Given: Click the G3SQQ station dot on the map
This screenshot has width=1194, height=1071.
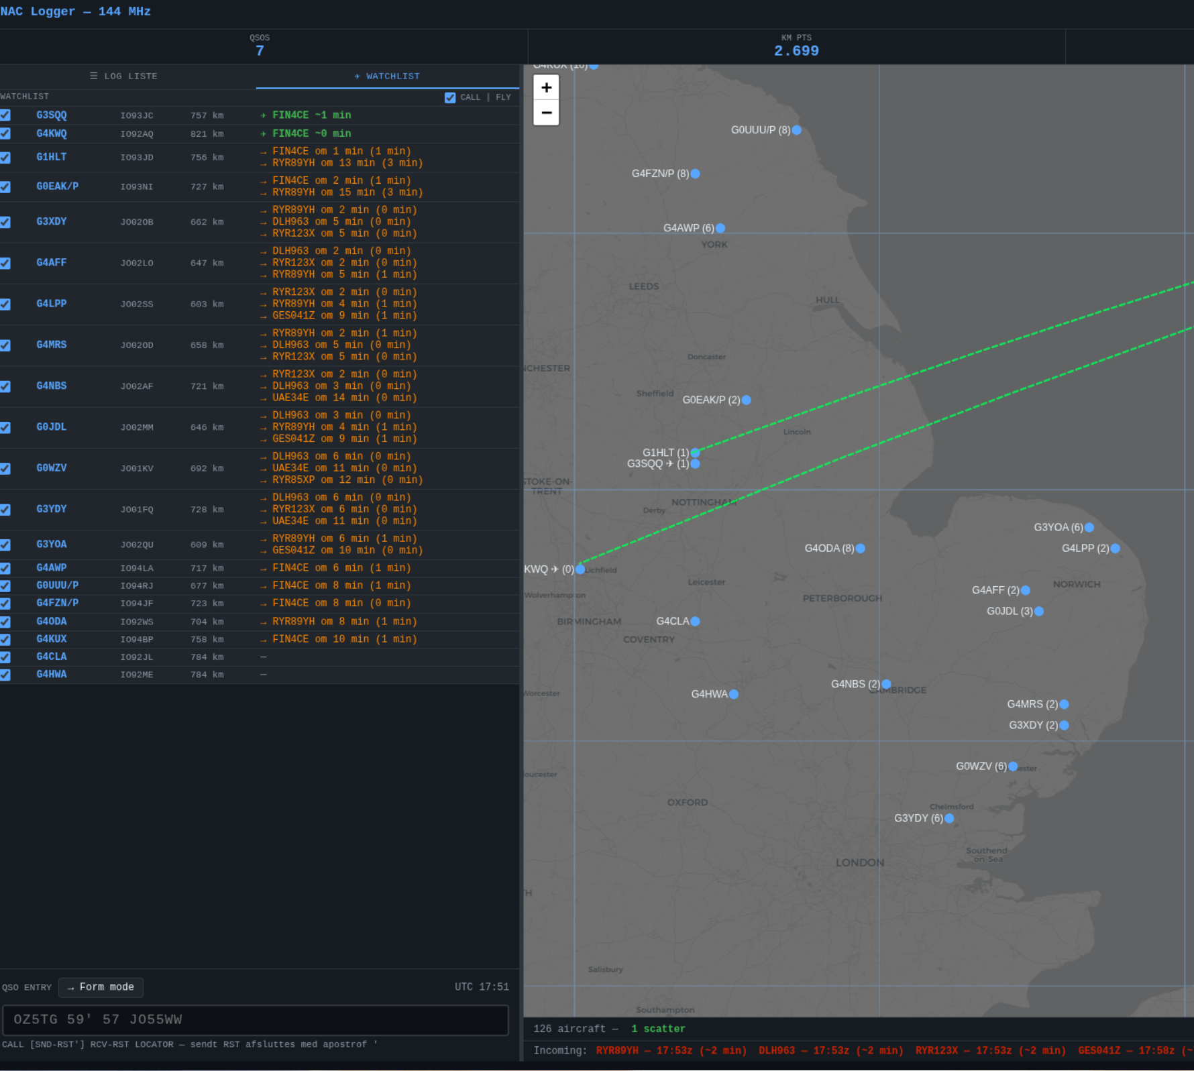Looking at the screenshot, I should pos(695,463).
